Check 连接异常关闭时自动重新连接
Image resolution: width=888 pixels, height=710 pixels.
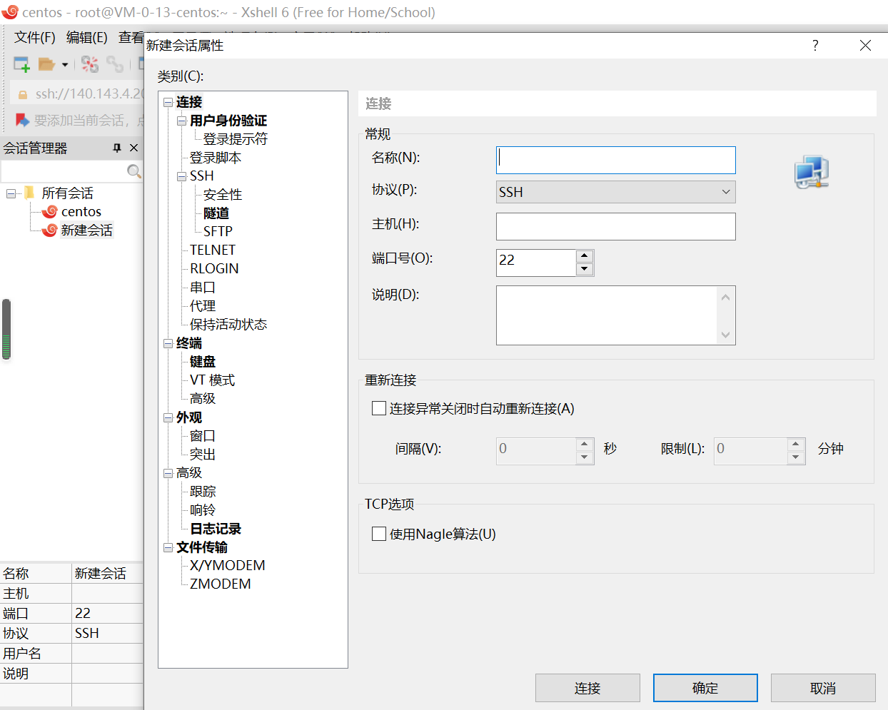point(379,408)
